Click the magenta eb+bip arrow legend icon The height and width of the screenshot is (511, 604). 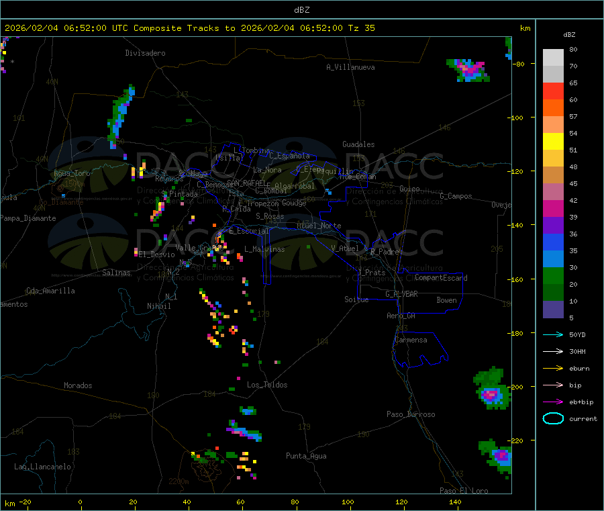553,402
